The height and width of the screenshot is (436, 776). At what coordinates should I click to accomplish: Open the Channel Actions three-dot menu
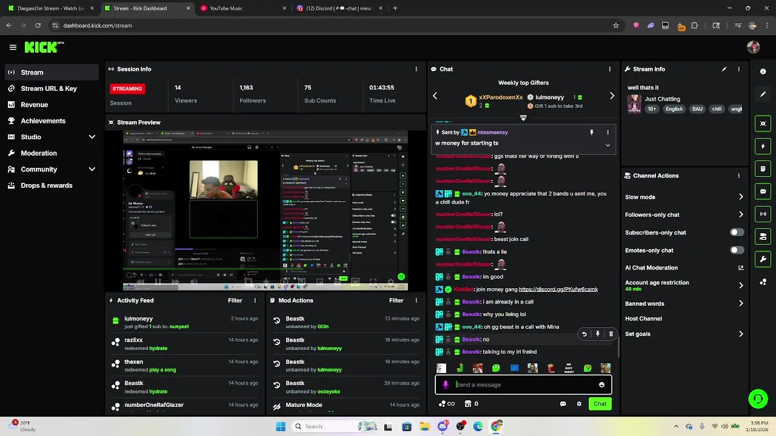point(738,176)
